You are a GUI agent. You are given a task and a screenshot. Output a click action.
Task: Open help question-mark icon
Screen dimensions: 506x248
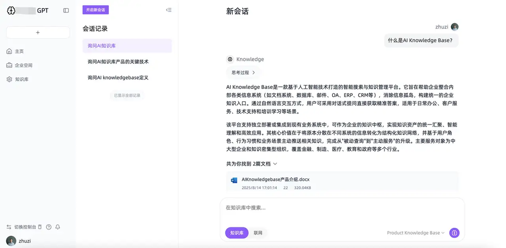click(49, 227)
